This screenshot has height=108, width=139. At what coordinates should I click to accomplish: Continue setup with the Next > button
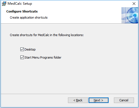[x=99, y=100]
